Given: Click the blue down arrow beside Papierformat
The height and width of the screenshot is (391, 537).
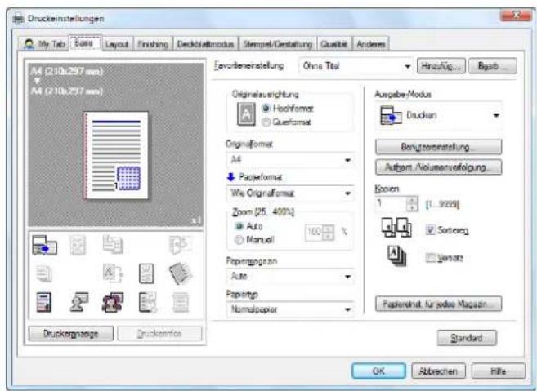Looking at the screenshot, I should coord(230,177).
